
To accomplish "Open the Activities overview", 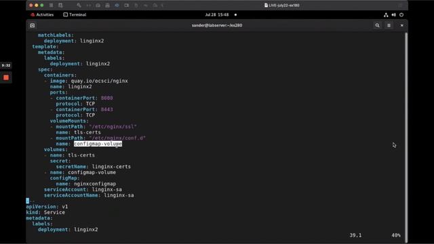I will [42, 15].
